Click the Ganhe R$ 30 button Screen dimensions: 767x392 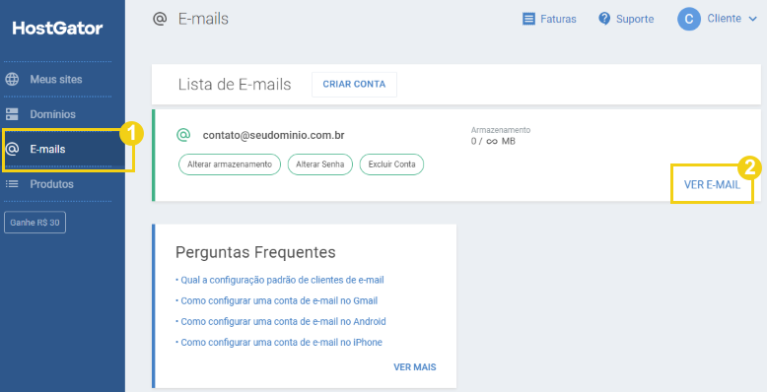pyautogui.click(x=35, y=223)
